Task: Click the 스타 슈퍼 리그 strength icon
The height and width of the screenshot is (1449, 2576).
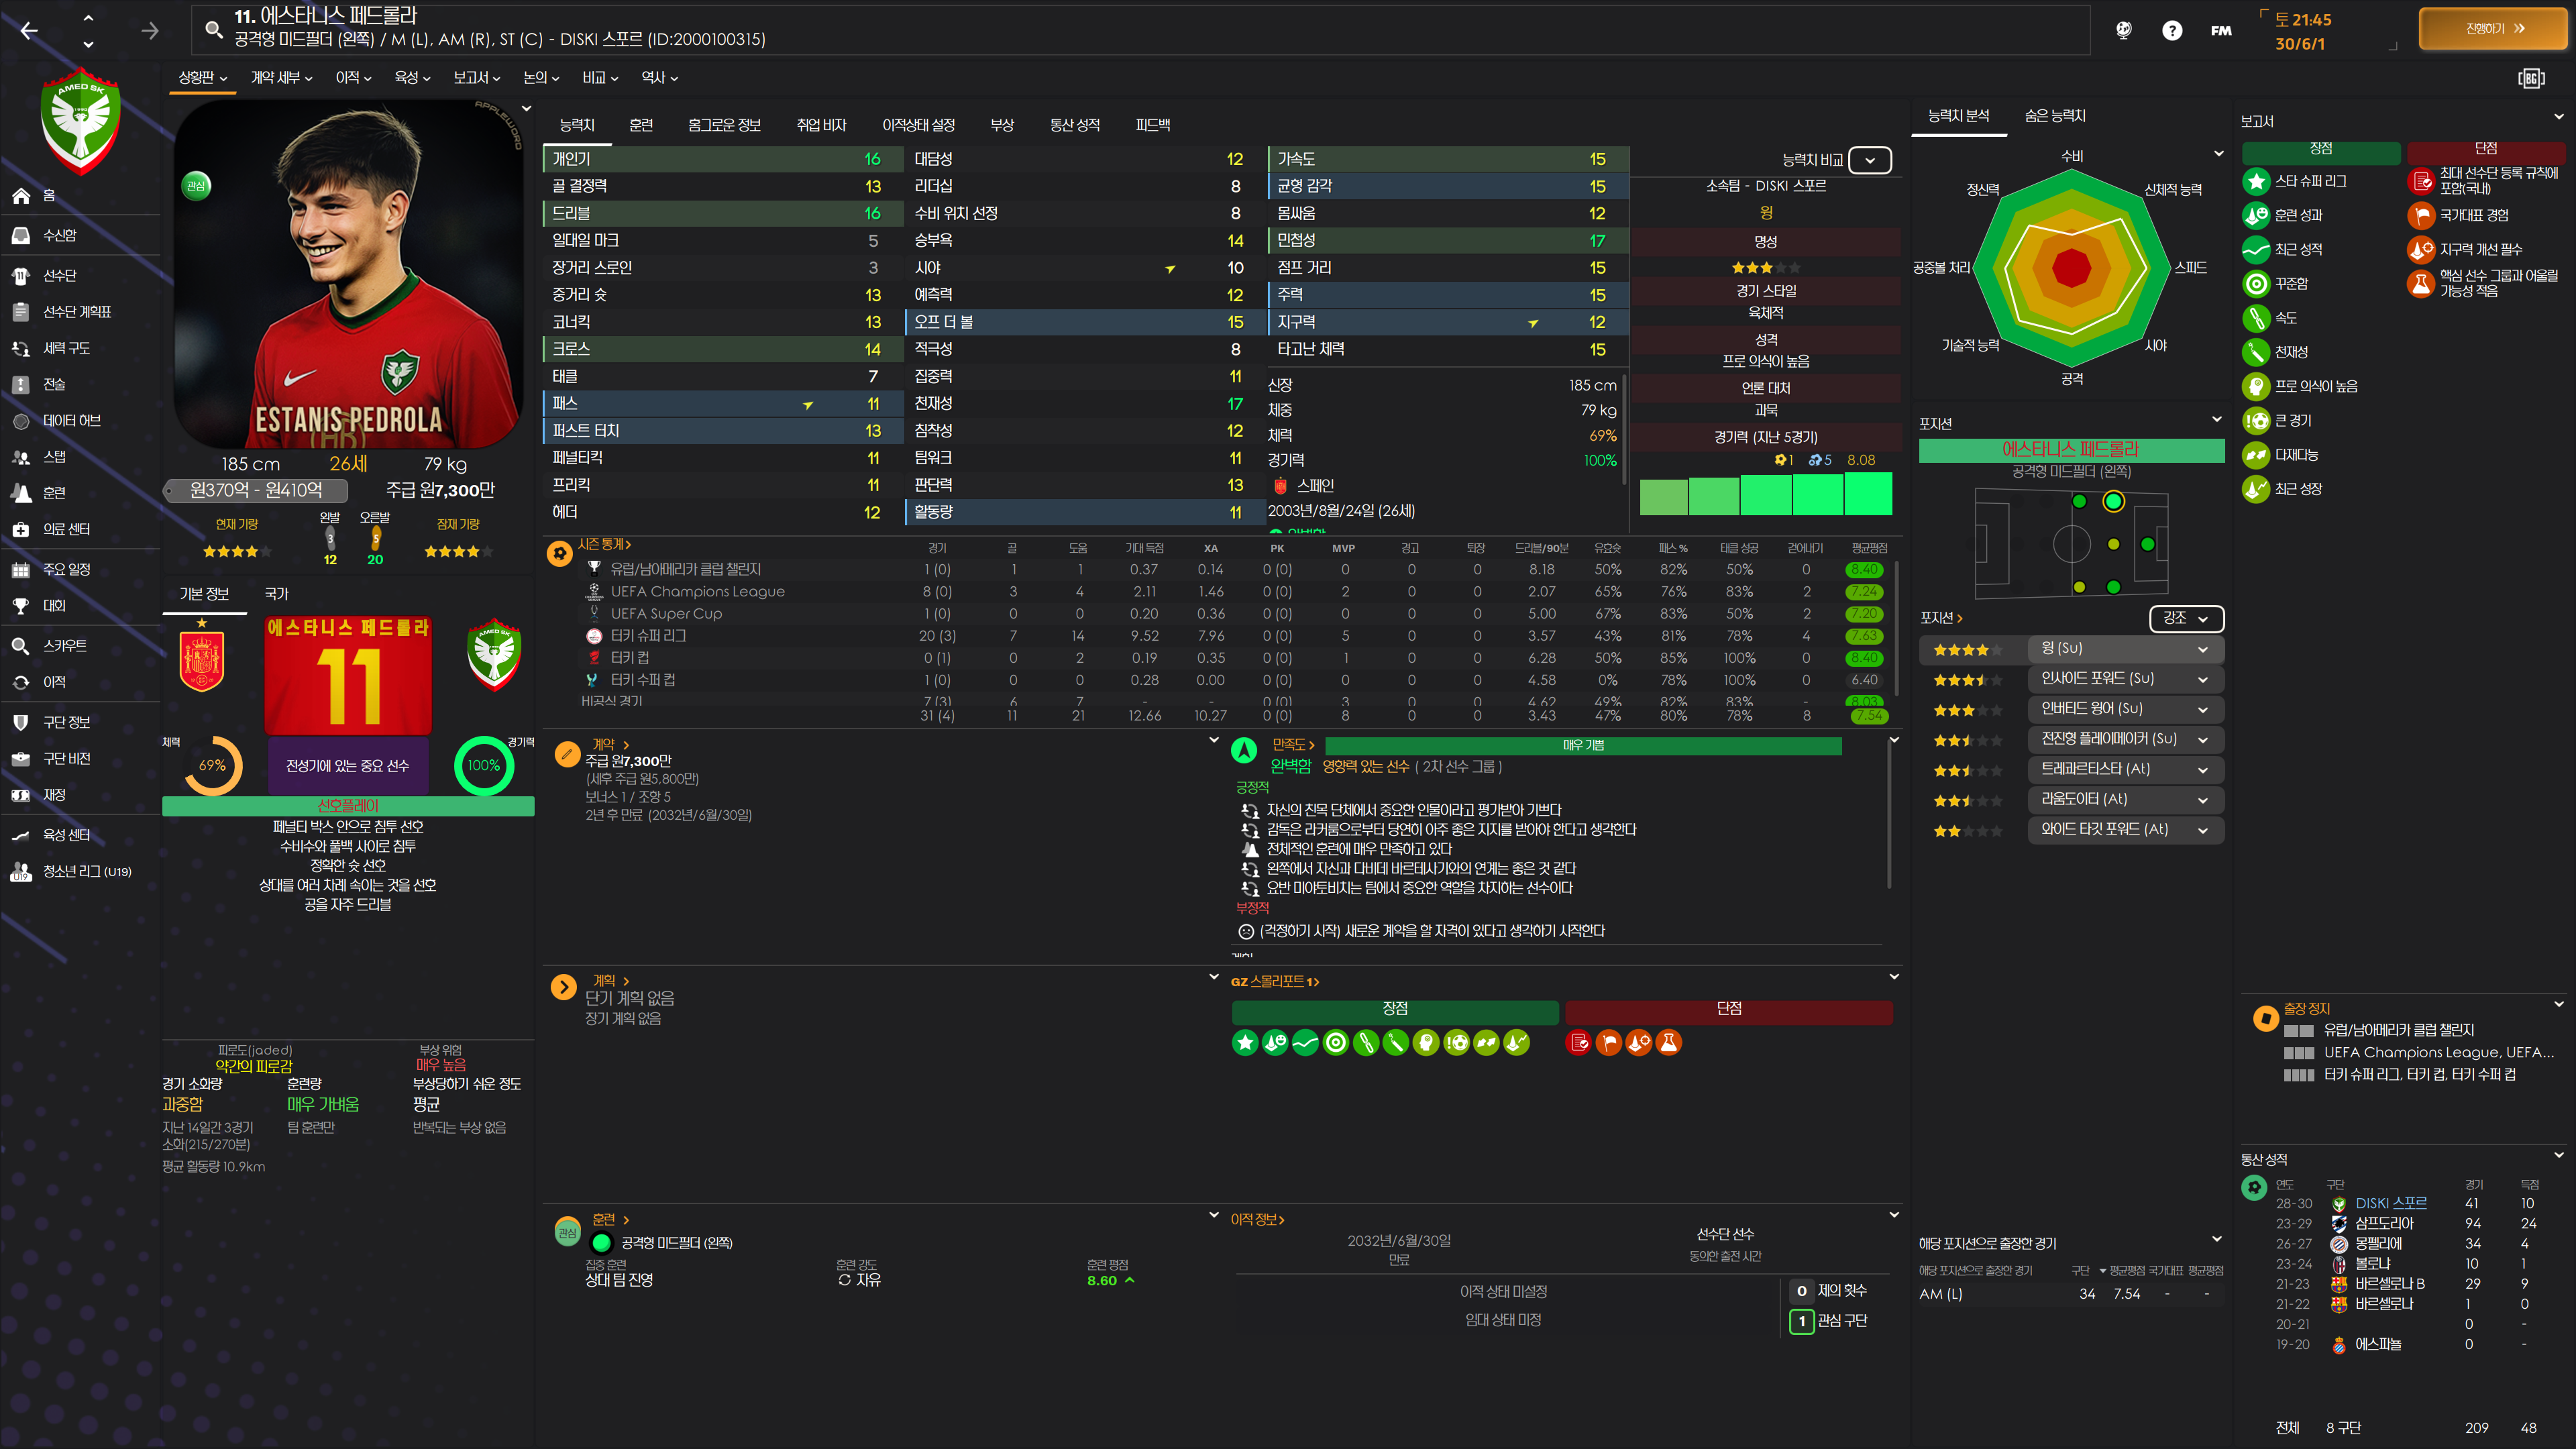Action: (x=2256, y=181)
